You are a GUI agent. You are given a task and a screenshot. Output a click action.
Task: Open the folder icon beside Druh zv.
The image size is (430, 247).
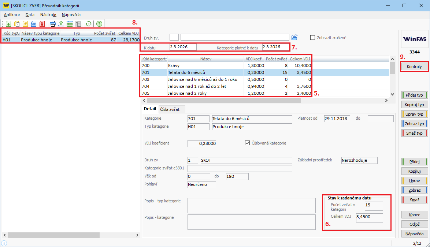tap(294, 37)
